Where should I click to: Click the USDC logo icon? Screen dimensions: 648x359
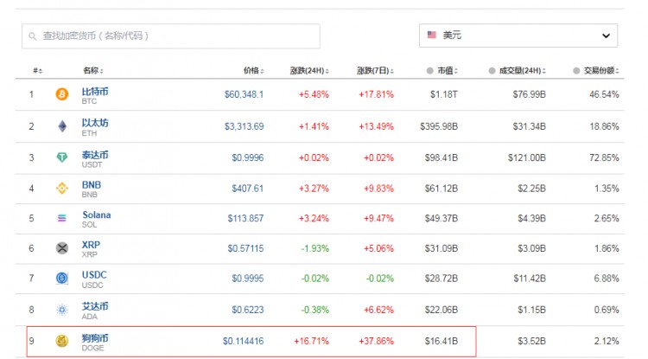click(62, 278)
